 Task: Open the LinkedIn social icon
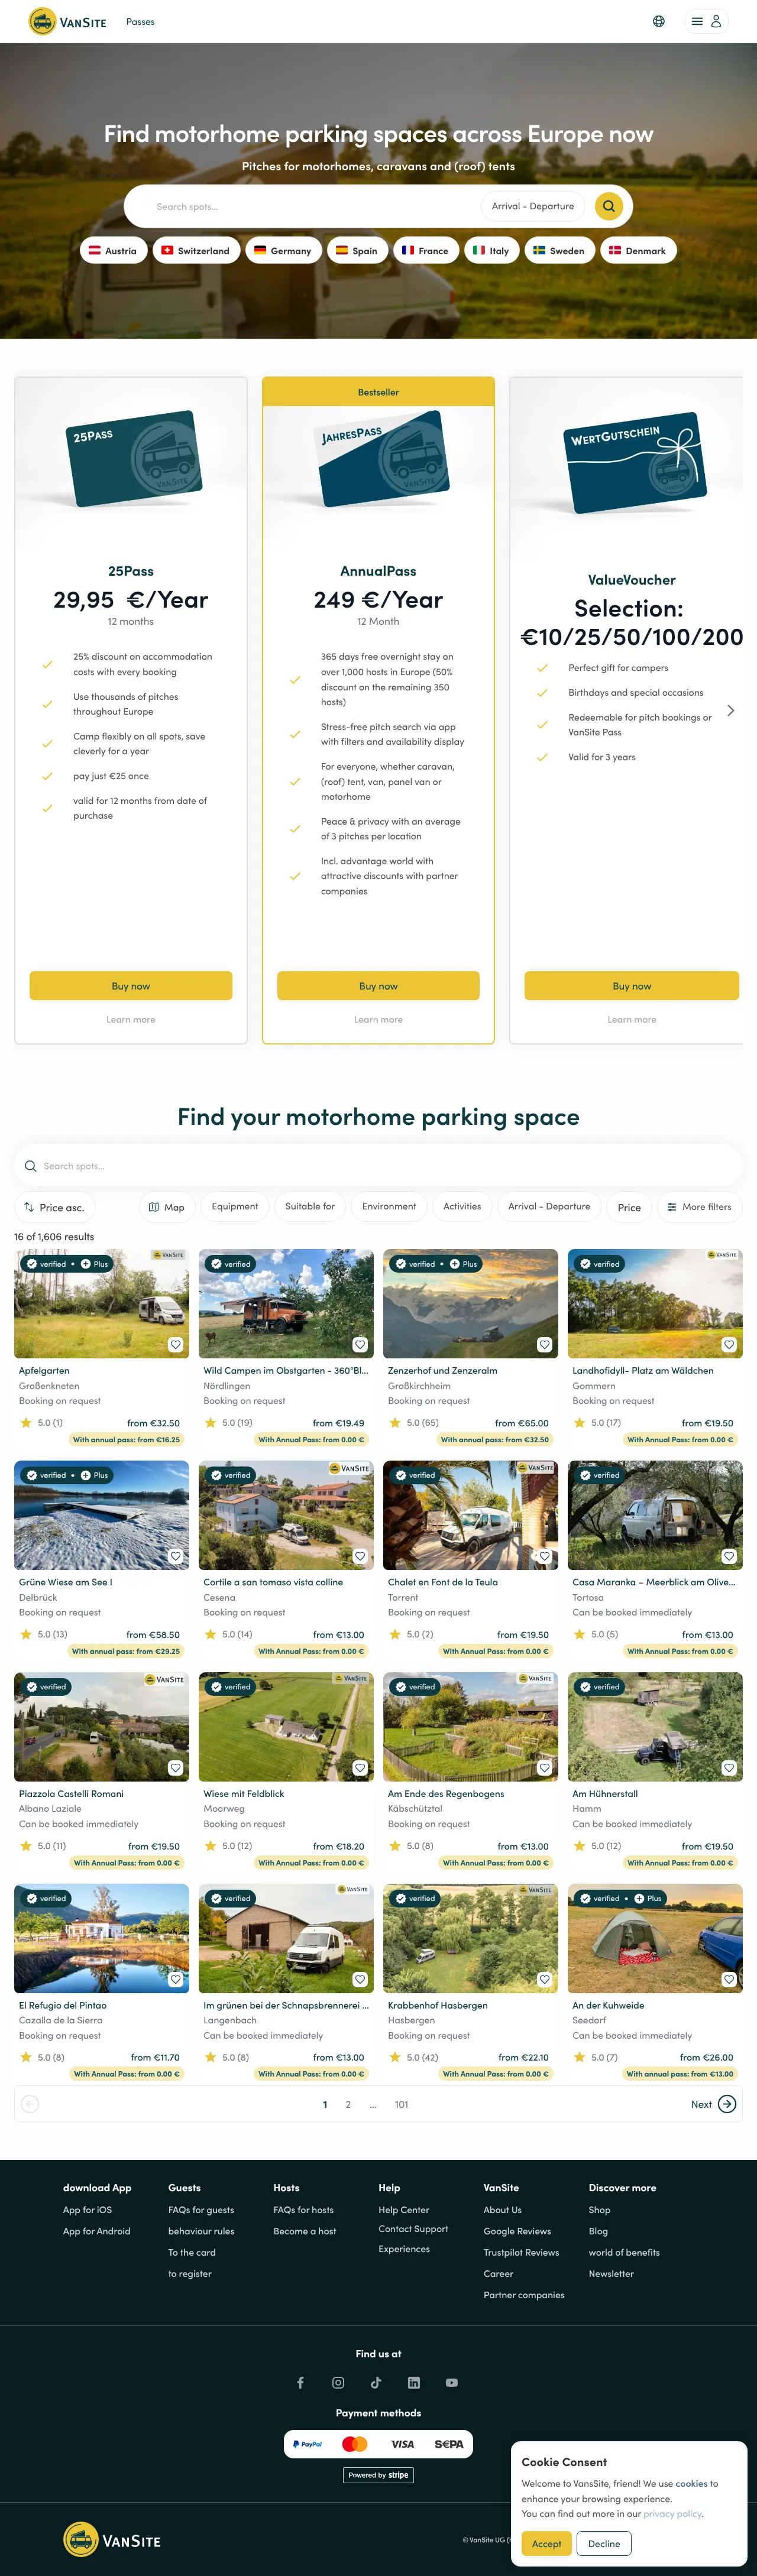coord(414,2383)
